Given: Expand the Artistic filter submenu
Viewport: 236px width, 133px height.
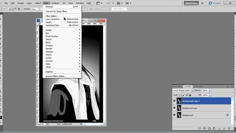Looking at the screenshot, I should coord(62,30).
